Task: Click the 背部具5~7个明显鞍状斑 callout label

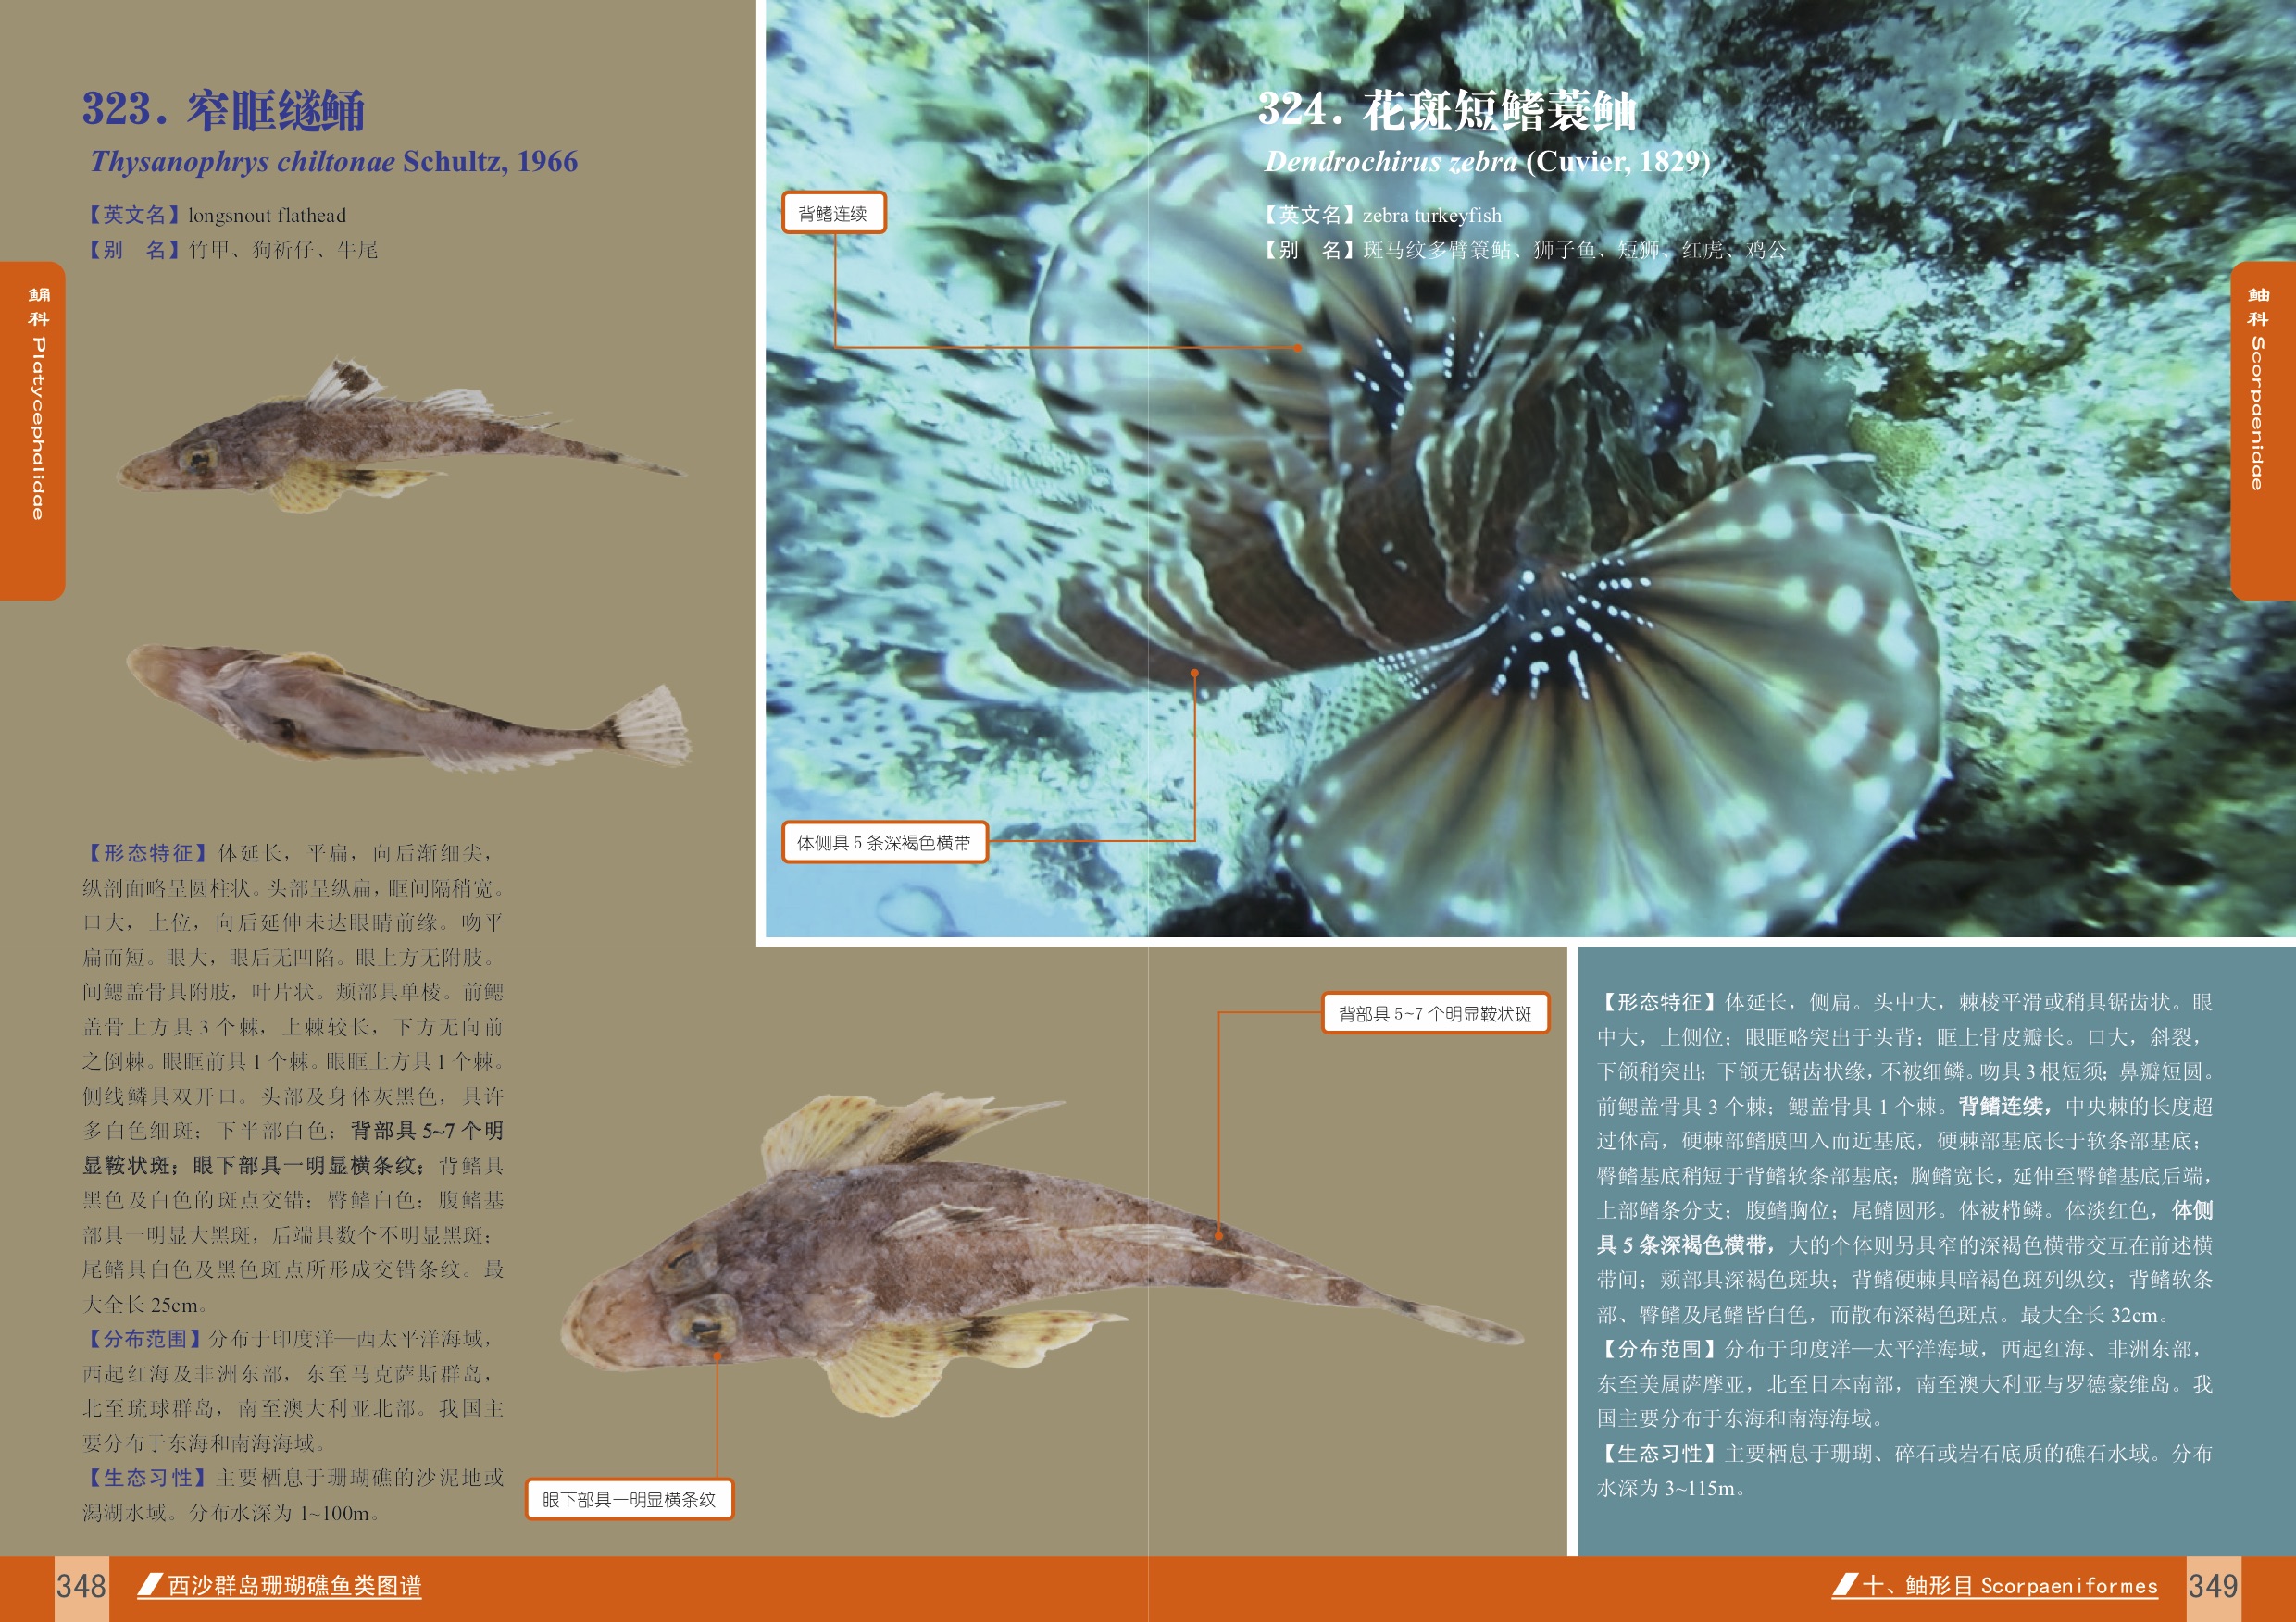Action: click(x=1434, y=1013)
